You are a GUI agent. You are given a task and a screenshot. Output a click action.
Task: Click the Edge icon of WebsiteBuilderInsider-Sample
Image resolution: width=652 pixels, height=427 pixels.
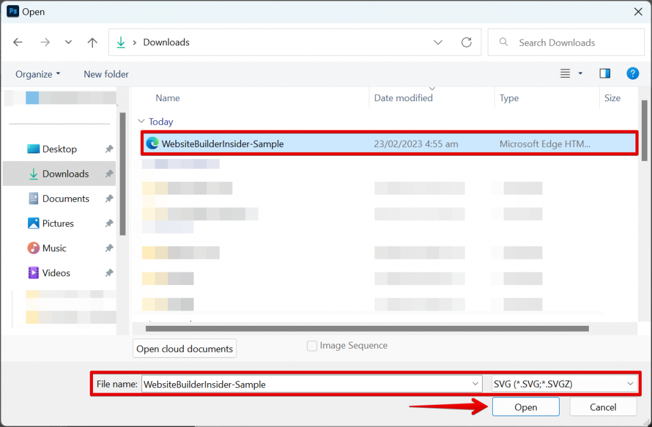point(152,143)
